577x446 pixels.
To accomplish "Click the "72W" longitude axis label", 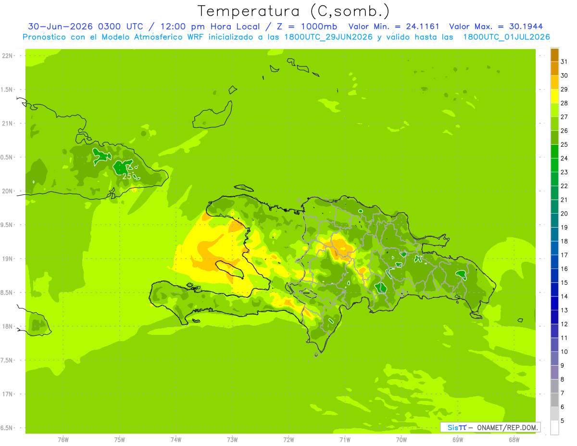I will 288,440.
